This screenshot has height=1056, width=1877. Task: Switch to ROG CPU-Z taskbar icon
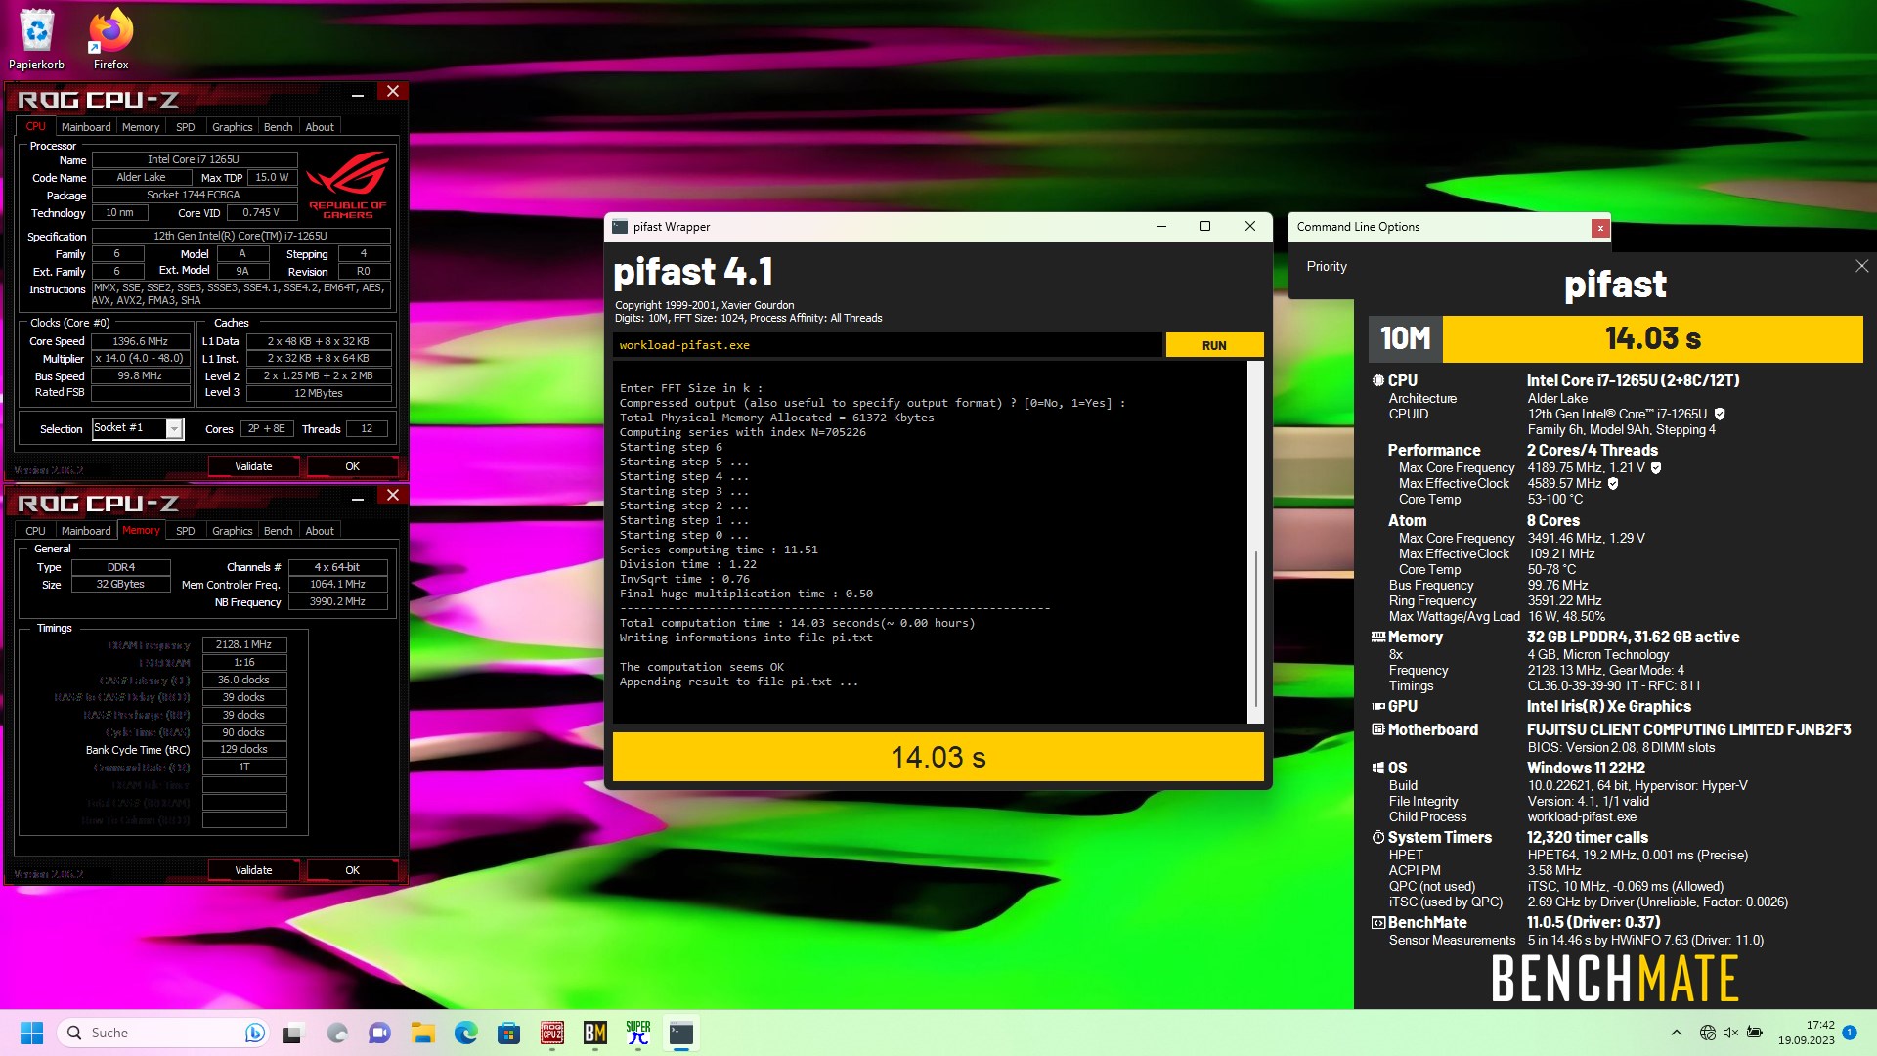pyautogui.click(x=552, y=1033)
